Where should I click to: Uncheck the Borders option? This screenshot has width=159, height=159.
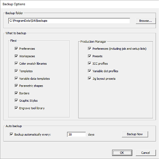pos(16,93)
